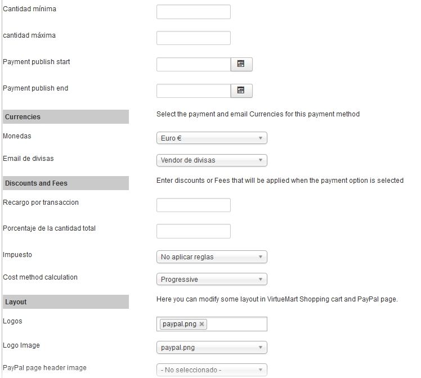The image size is (421, 378).
Task: Expand Cost method calculation dropdown
Action: (x=212, y=279)
